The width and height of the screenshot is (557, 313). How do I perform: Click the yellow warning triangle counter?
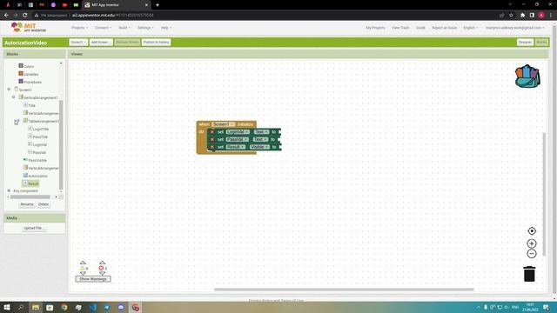(x=83, y=269)
